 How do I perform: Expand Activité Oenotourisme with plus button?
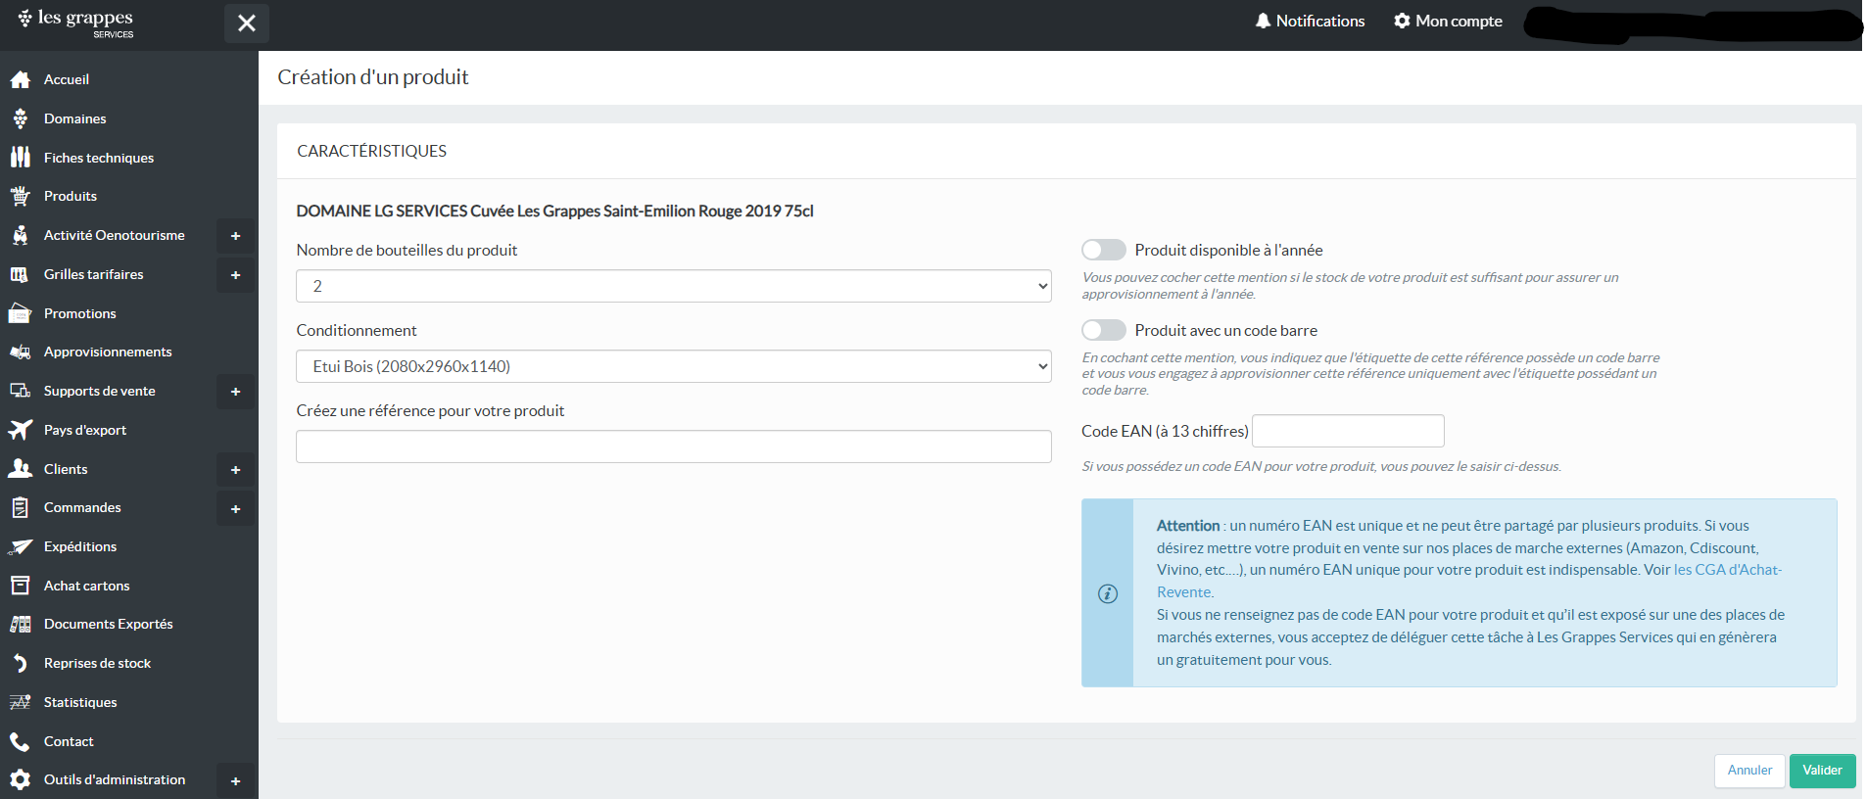235,236
